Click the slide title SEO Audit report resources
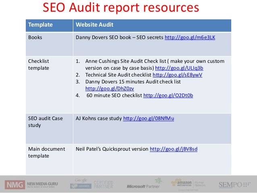257x193 pixels. [121, 8]
